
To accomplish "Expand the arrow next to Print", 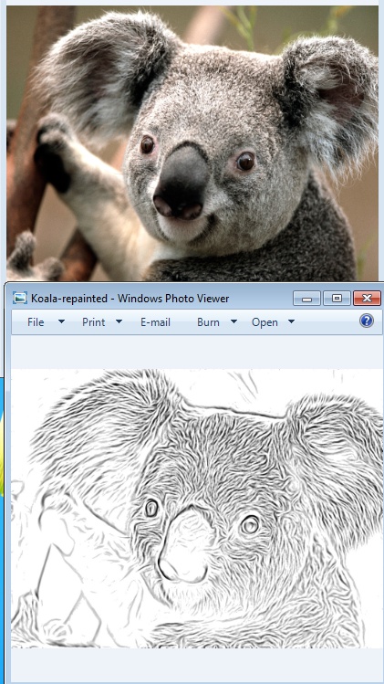I will 119,322.
